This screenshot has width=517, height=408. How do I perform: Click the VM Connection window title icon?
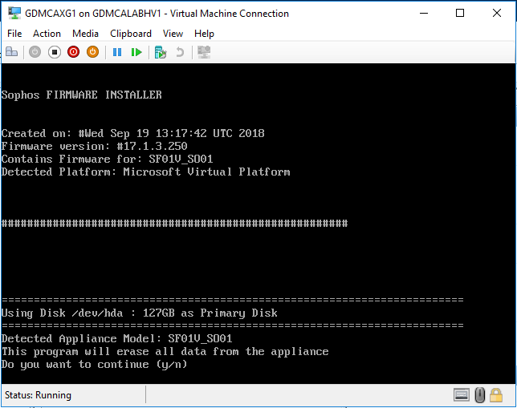pyautogui.click(x=14, y=14)
